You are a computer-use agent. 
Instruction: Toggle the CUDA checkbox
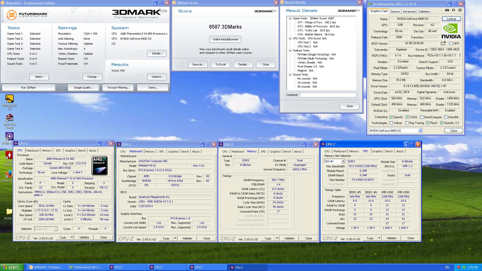click(x=407, y=117)
